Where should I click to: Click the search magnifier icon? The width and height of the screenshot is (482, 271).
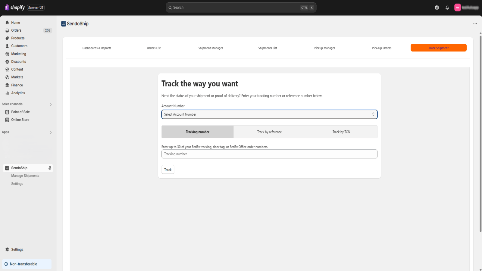170,8
